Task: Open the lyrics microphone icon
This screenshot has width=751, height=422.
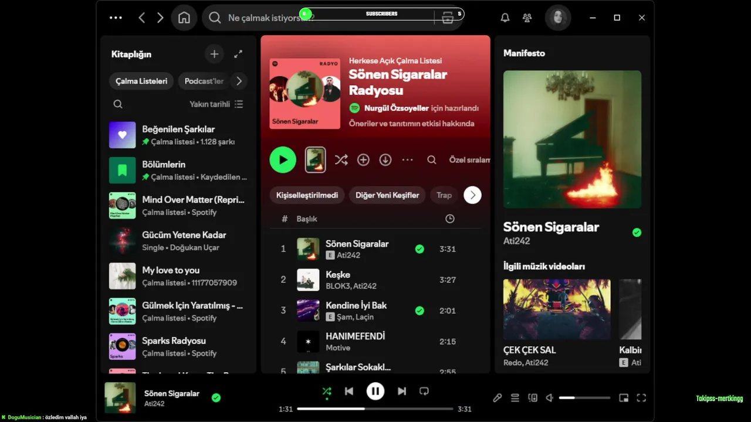Action: (497, 398)
